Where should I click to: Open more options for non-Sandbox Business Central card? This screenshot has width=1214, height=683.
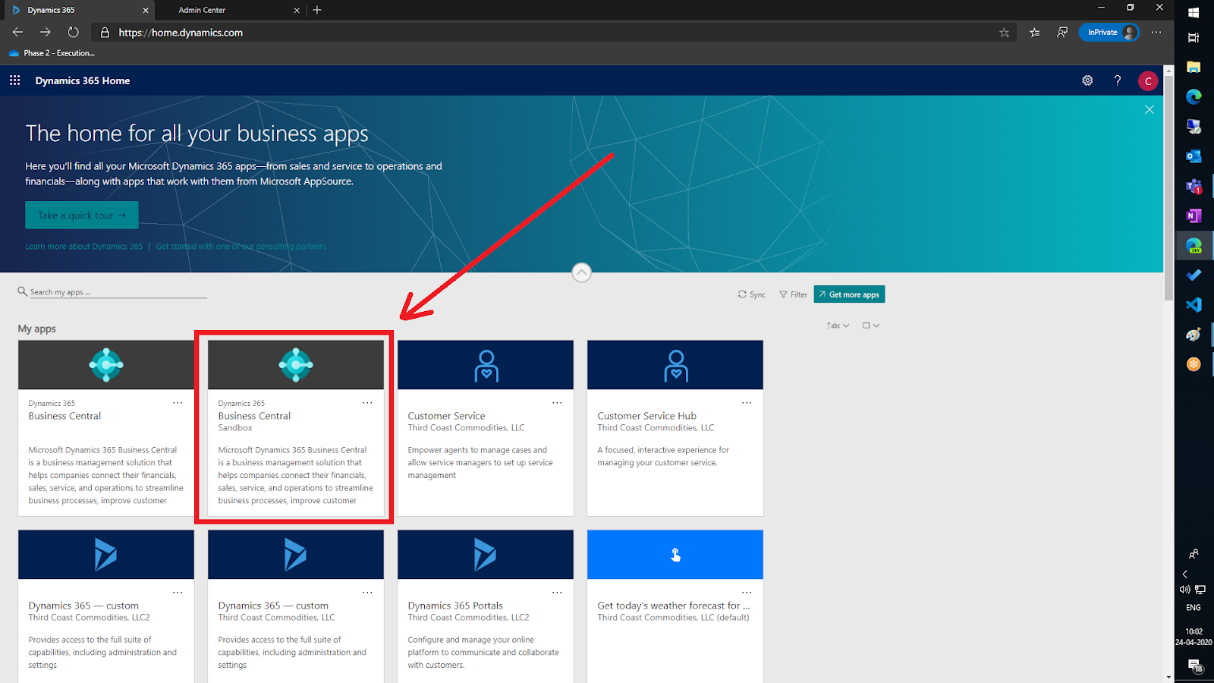point(178,403)
